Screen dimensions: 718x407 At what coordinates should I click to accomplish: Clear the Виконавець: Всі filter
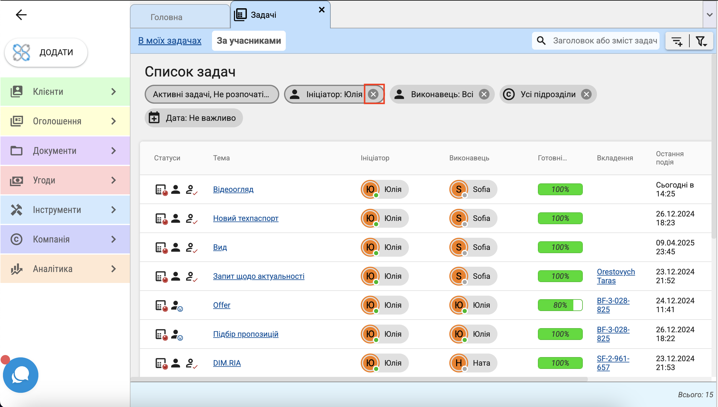pos(484,94)
